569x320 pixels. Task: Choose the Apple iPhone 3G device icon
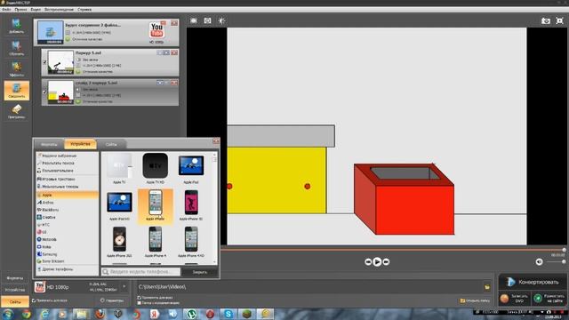click(191, 203)
